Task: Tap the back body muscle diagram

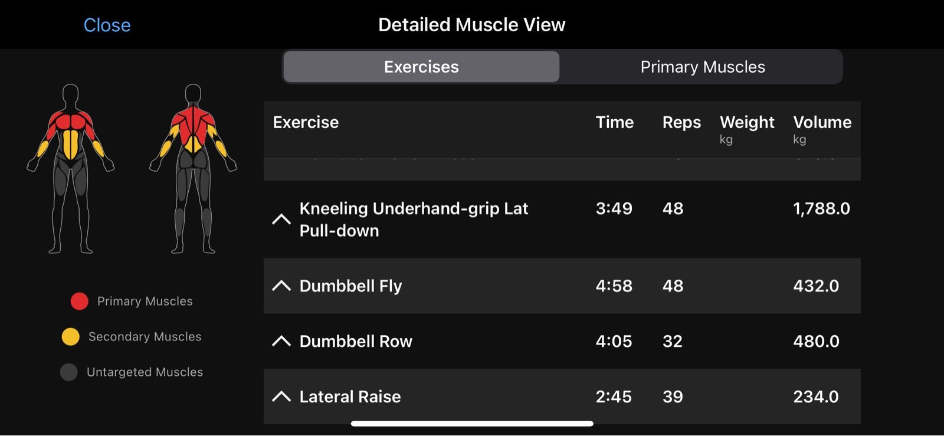Action: [x=193, y=169]
